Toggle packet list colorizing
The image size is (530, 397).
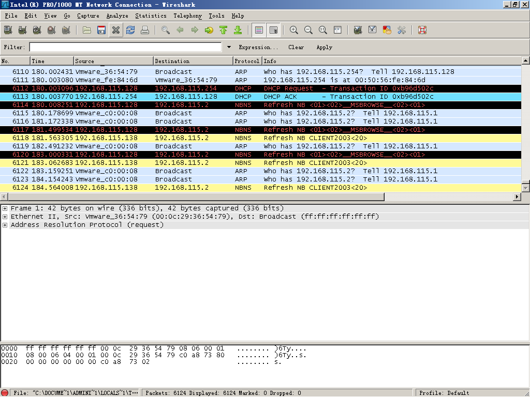259,30
